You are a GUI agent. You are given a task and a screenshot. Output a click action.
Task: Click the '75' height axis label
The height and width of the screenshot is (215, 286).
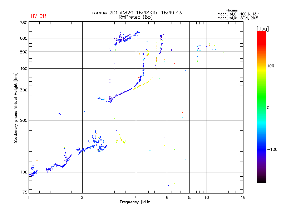[x=25, y=192]
